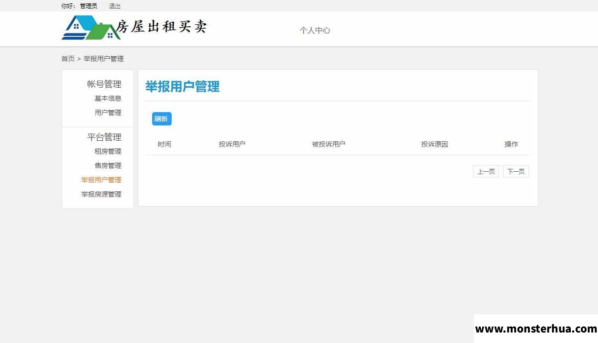Open 租房管理 in the sidebar
The image size is (598, 343).
[108, 151]
